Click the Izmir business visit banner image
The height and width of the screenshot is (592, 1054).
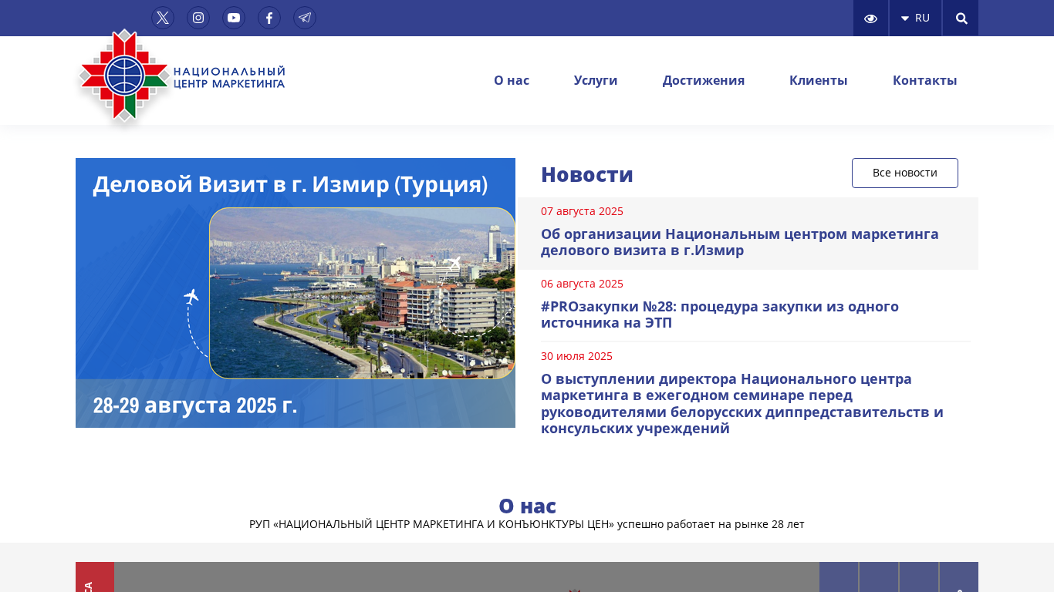tap(296, 293)
